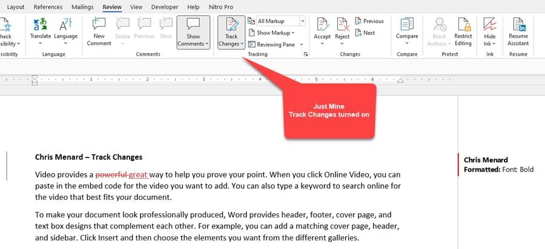Open the Nitro Pro tab
Image resolution: width=545 pixels, height=249 pixels.
pyautogui.click(x=221, y=7)
